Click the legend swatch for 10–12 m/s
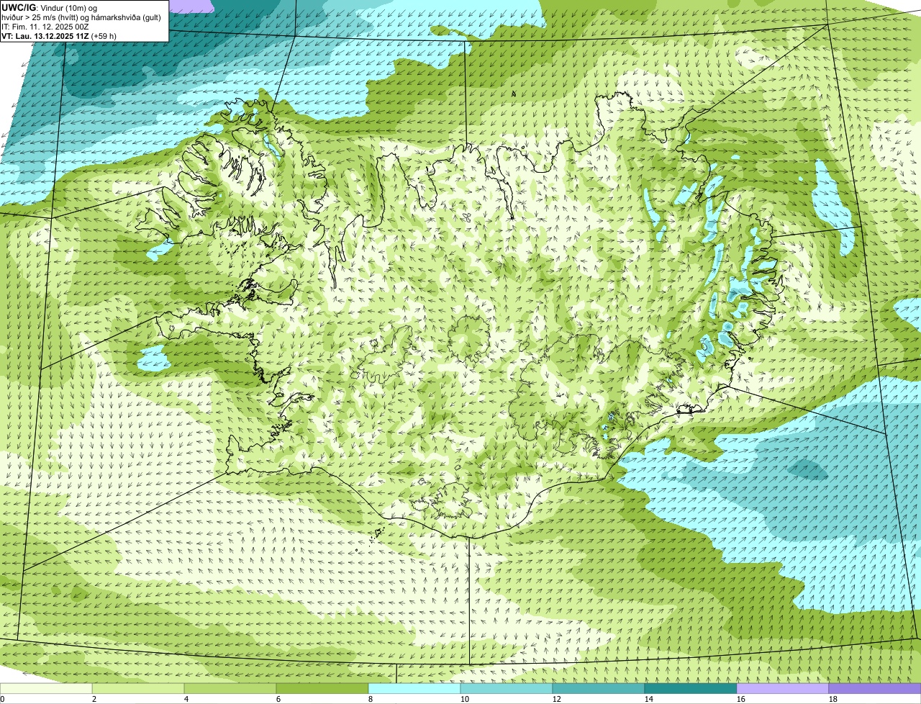This screenshot has width=921, height=704. click(x=507, y=689)
